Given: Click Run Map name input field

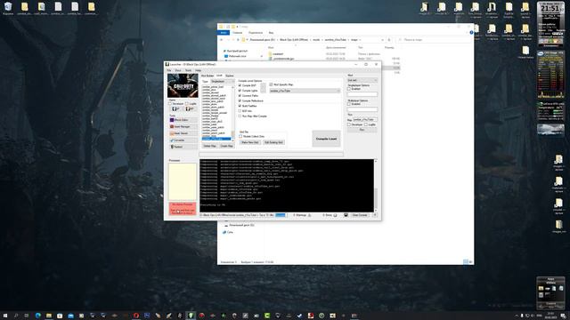Looking at the screenshot, I should coord(365,119).
